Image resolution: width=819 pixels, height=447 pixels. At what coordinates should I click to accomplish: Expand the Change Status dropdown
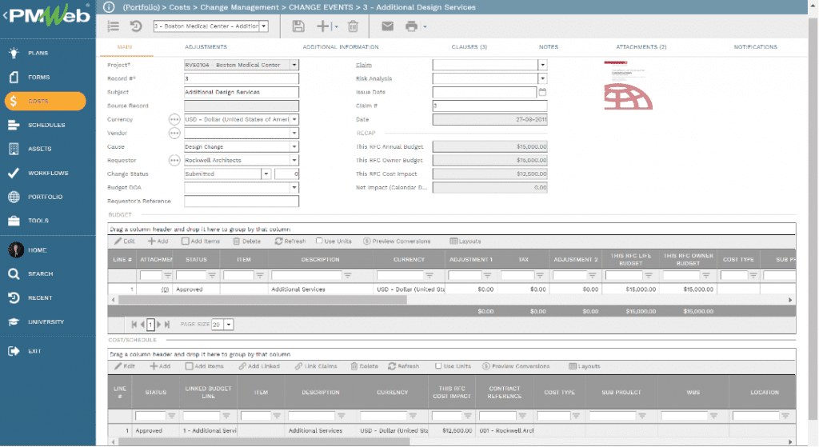266,174
